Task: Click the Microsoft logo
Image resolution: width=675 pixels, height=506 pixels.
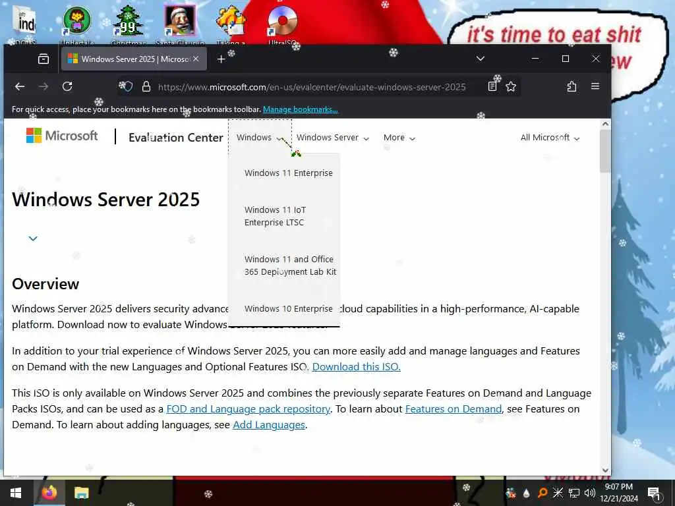Action: [x=62, y=136]
